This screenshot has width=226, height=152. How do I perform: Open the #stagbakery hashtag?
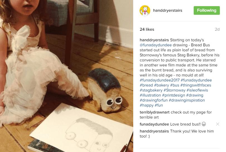[151, 90]
